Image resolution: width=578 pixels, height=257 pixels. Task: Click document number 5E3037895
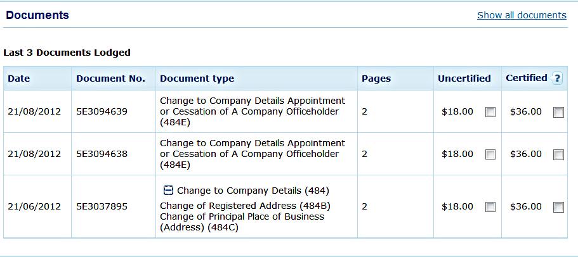(x=102, y=206)
